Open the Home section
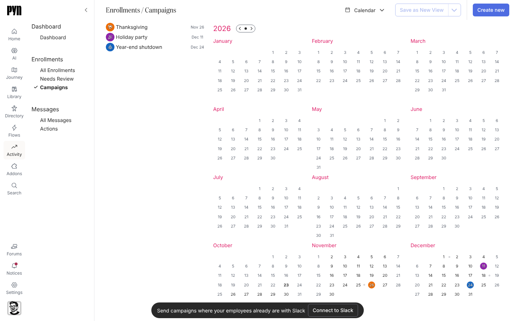 coord(14,35)
